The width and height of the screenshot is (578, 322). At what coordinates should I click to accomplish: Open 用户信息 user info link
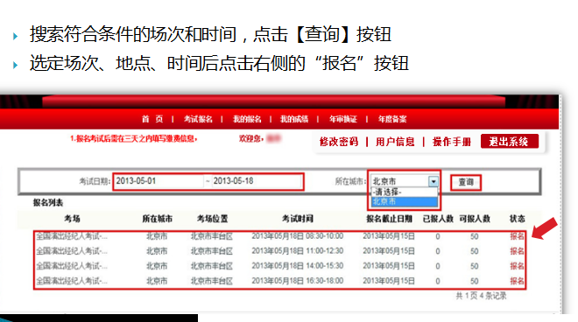(395, 142)
